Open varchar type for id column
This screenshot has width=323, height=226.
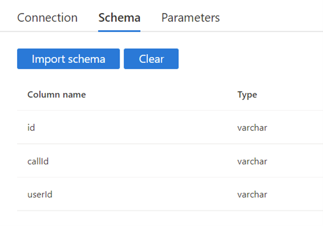[252, 128]
